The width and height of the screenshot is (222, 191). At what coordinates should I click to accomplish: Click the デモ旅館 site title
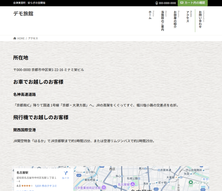23,14
